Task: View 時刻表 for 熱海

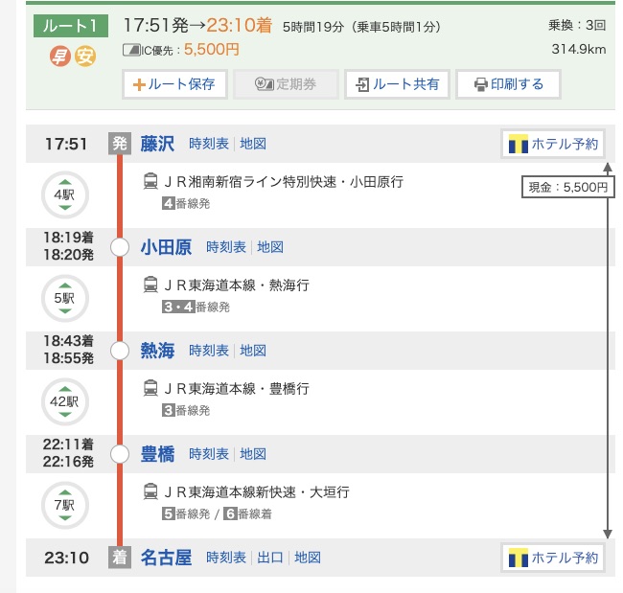Action: click(209, 351)
